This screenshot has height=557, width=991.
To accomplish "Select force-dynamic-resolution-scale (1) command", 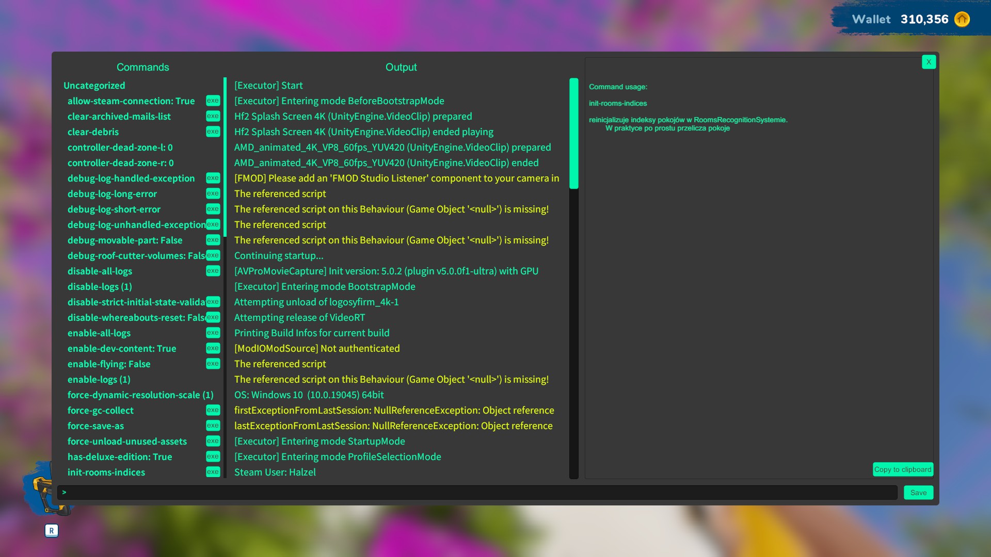I will [x=140, y=395].
